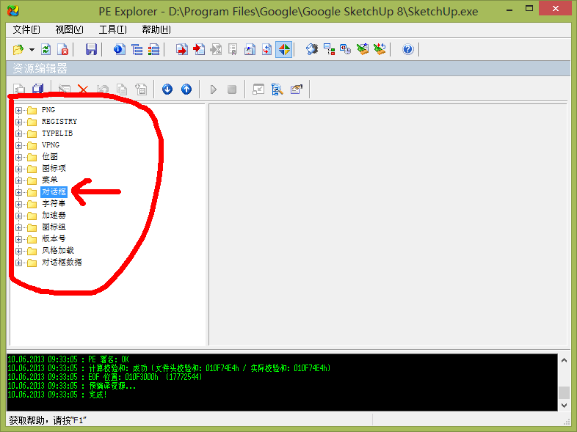This screenshot has height=432, width=577.
Task: Expand the 图标项 folder node
Action: pyautogui.click(x=18, y=169)
